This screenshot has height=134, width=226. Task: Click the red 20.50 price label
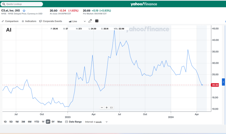pyautogui.click(x=215, y=85)
